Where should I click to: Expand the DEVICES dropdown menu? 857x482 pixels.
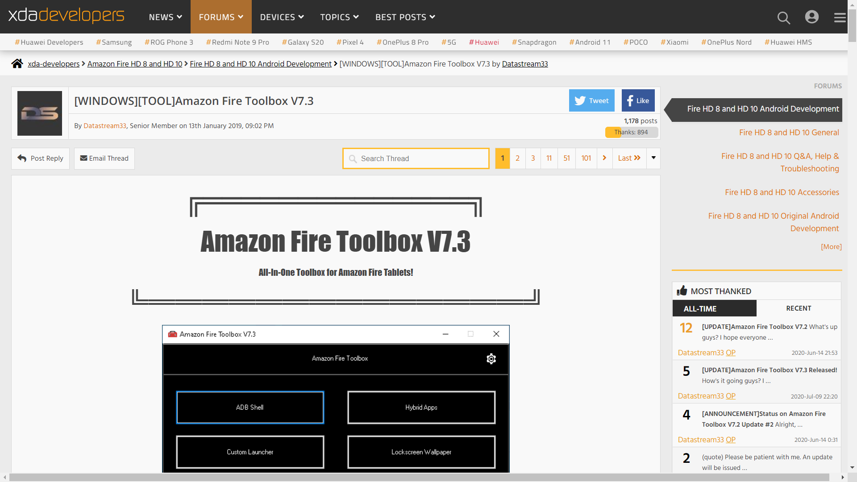coord(282,17)
